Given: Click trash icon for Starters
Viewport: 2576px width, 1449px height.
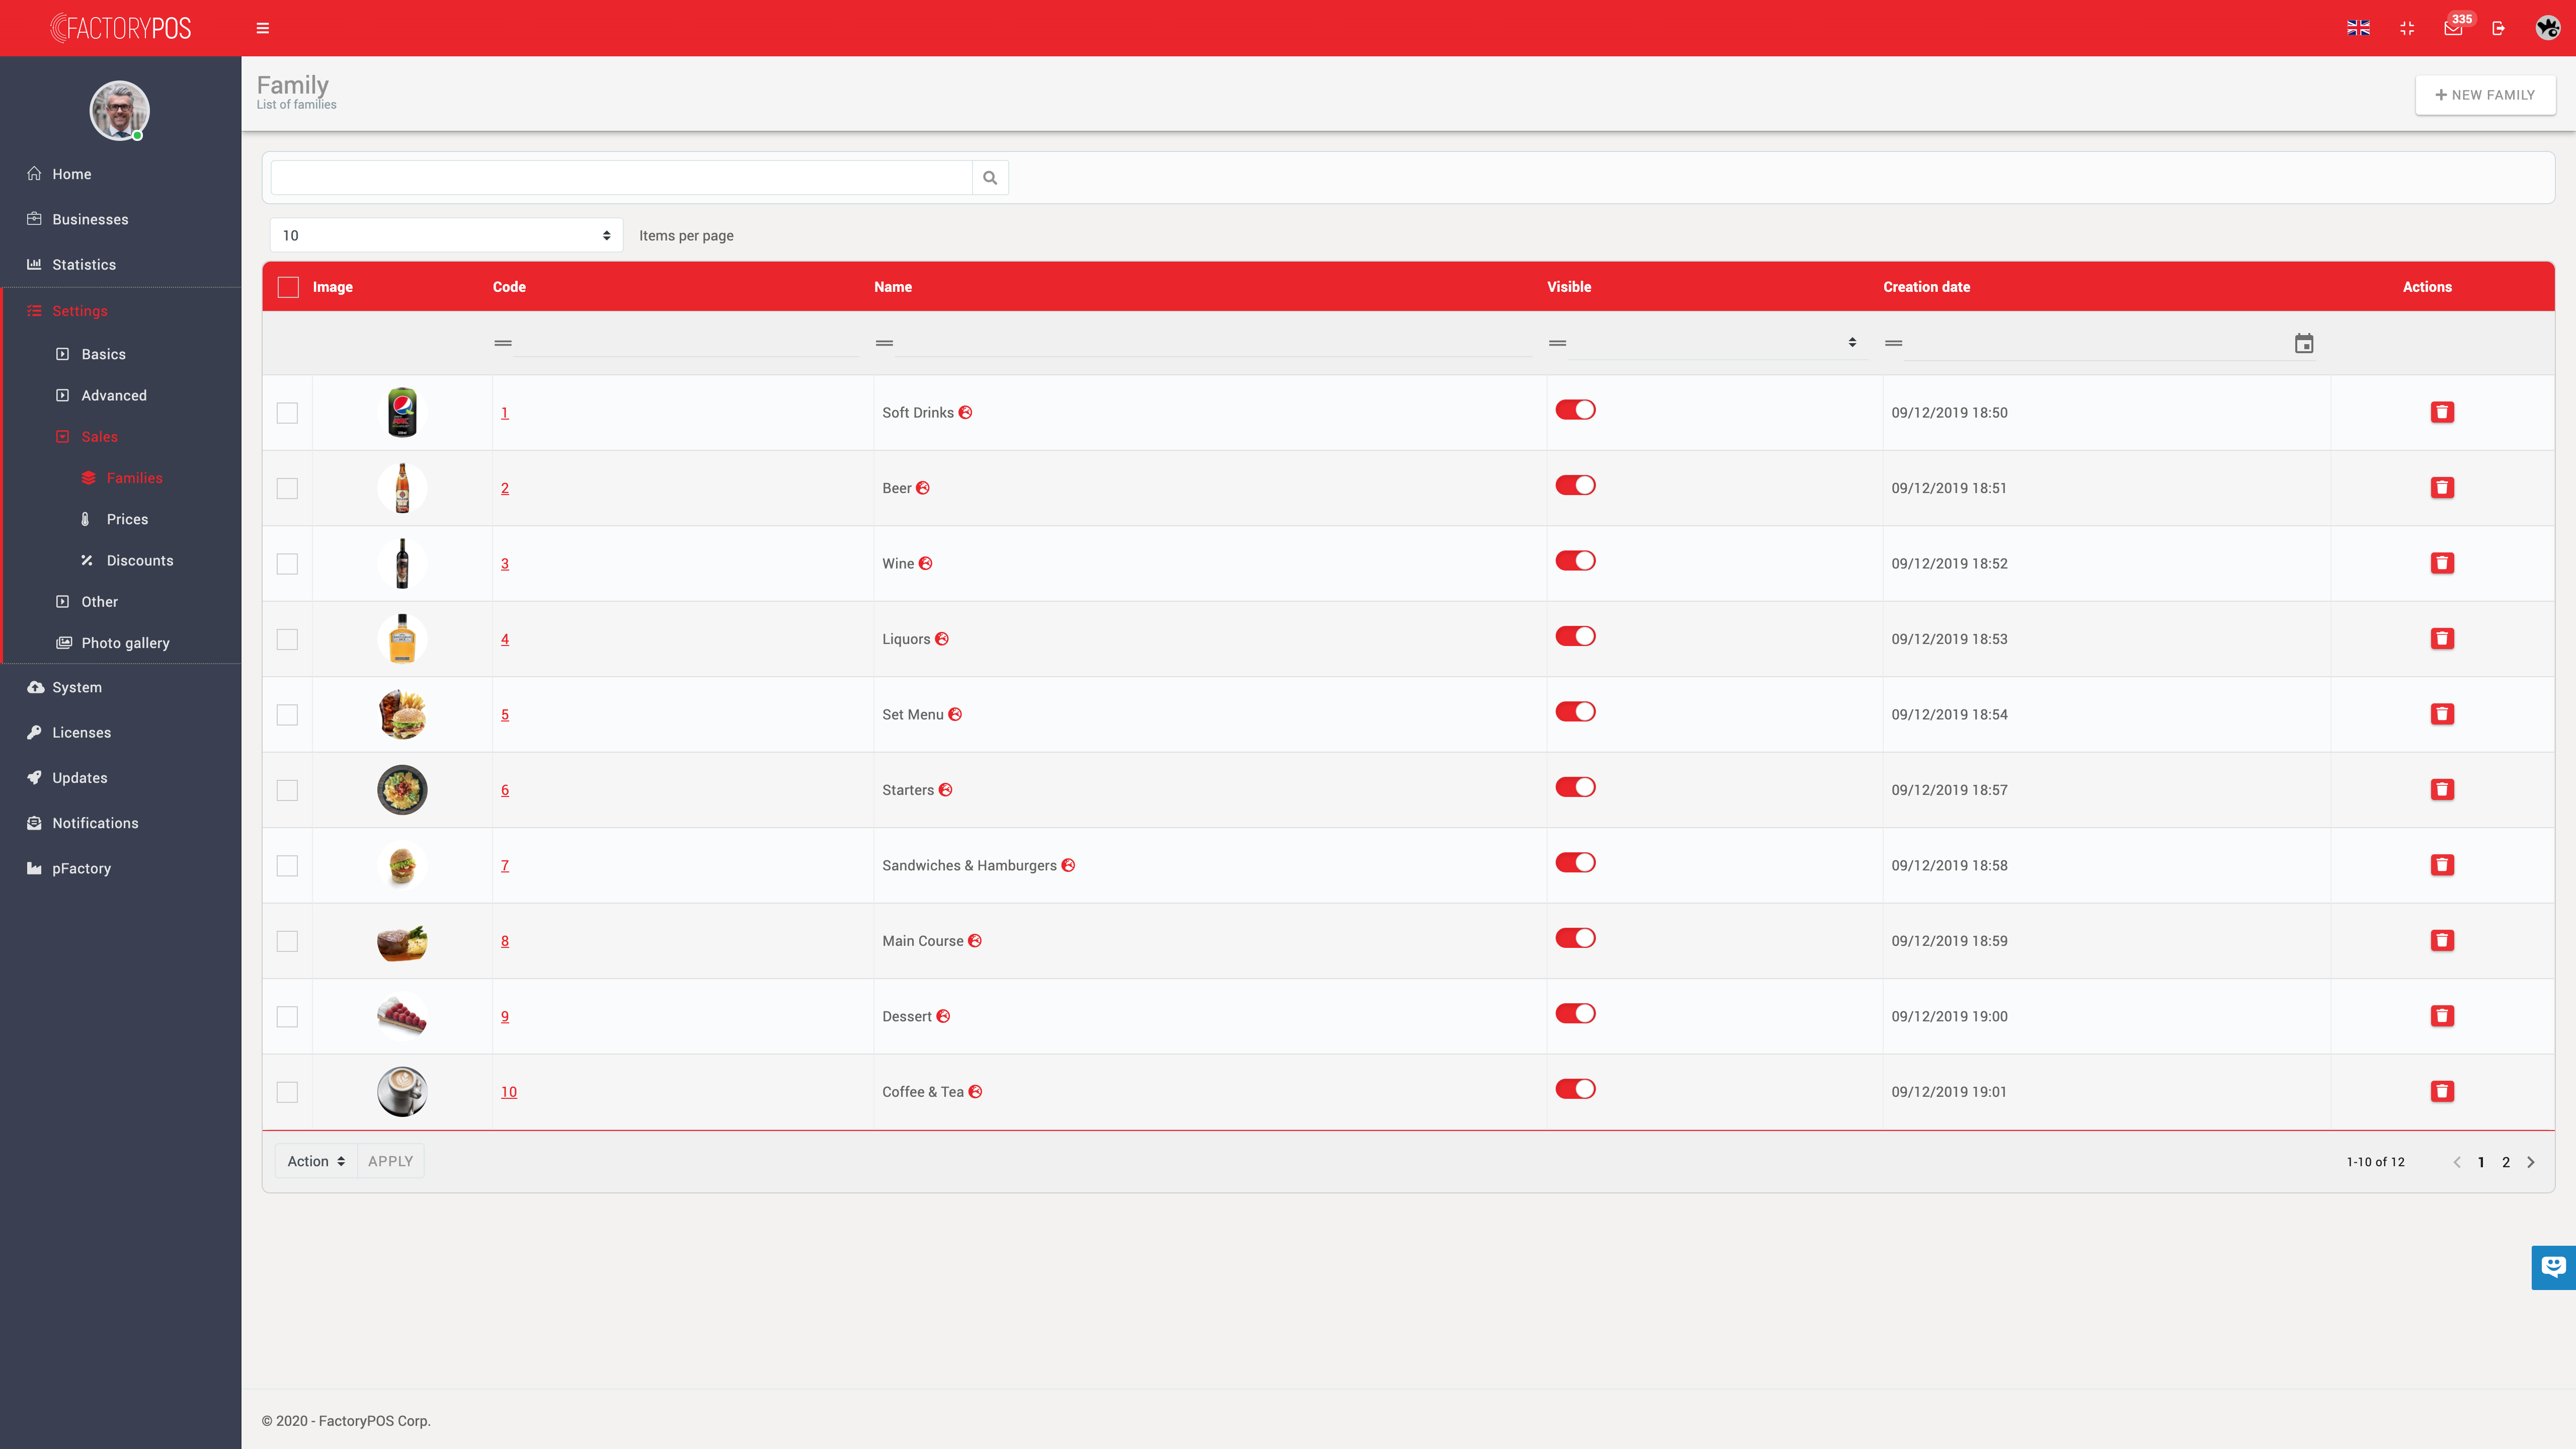Looking at the screenshot, I should pyautogui.click(x=2442, y=790).
